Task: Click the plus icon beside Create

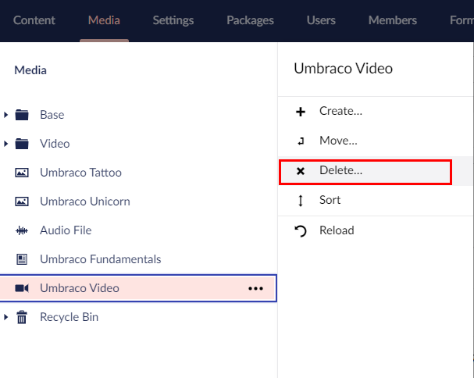Action: coord(301,112)
